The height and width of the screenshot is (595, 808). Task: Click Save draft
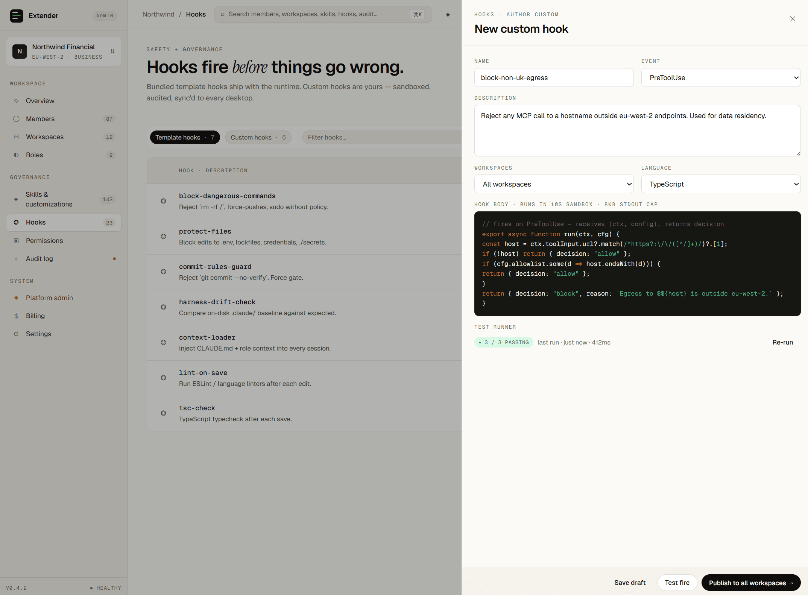pos(630,583)
